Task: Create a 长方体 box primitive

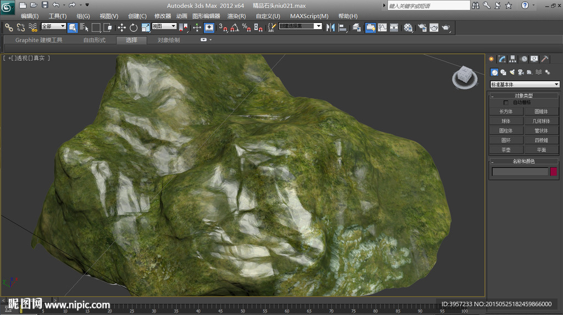Action: point(506,112)
